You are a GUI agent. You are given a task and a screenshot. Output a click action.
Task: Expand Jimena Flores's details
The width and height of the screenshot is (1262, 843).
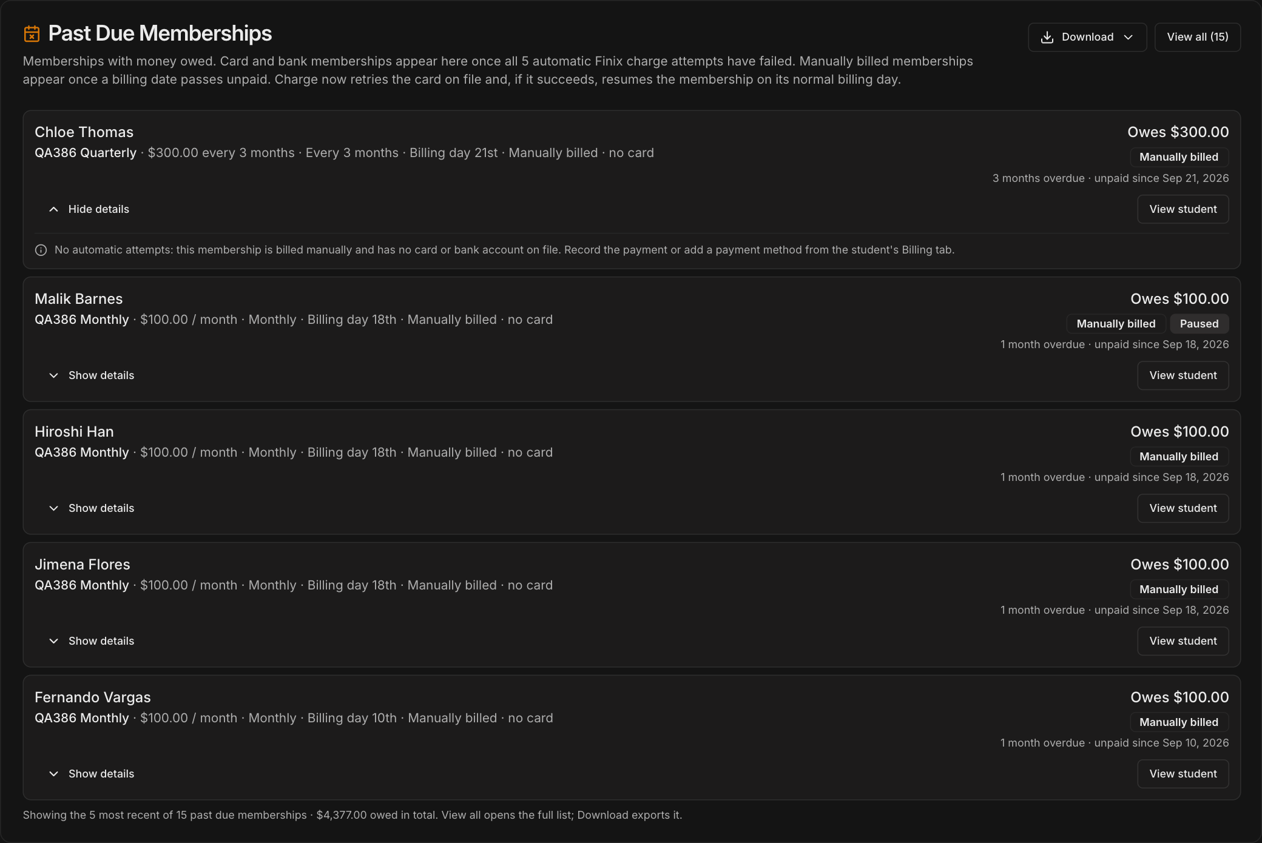tap(91, 641)
